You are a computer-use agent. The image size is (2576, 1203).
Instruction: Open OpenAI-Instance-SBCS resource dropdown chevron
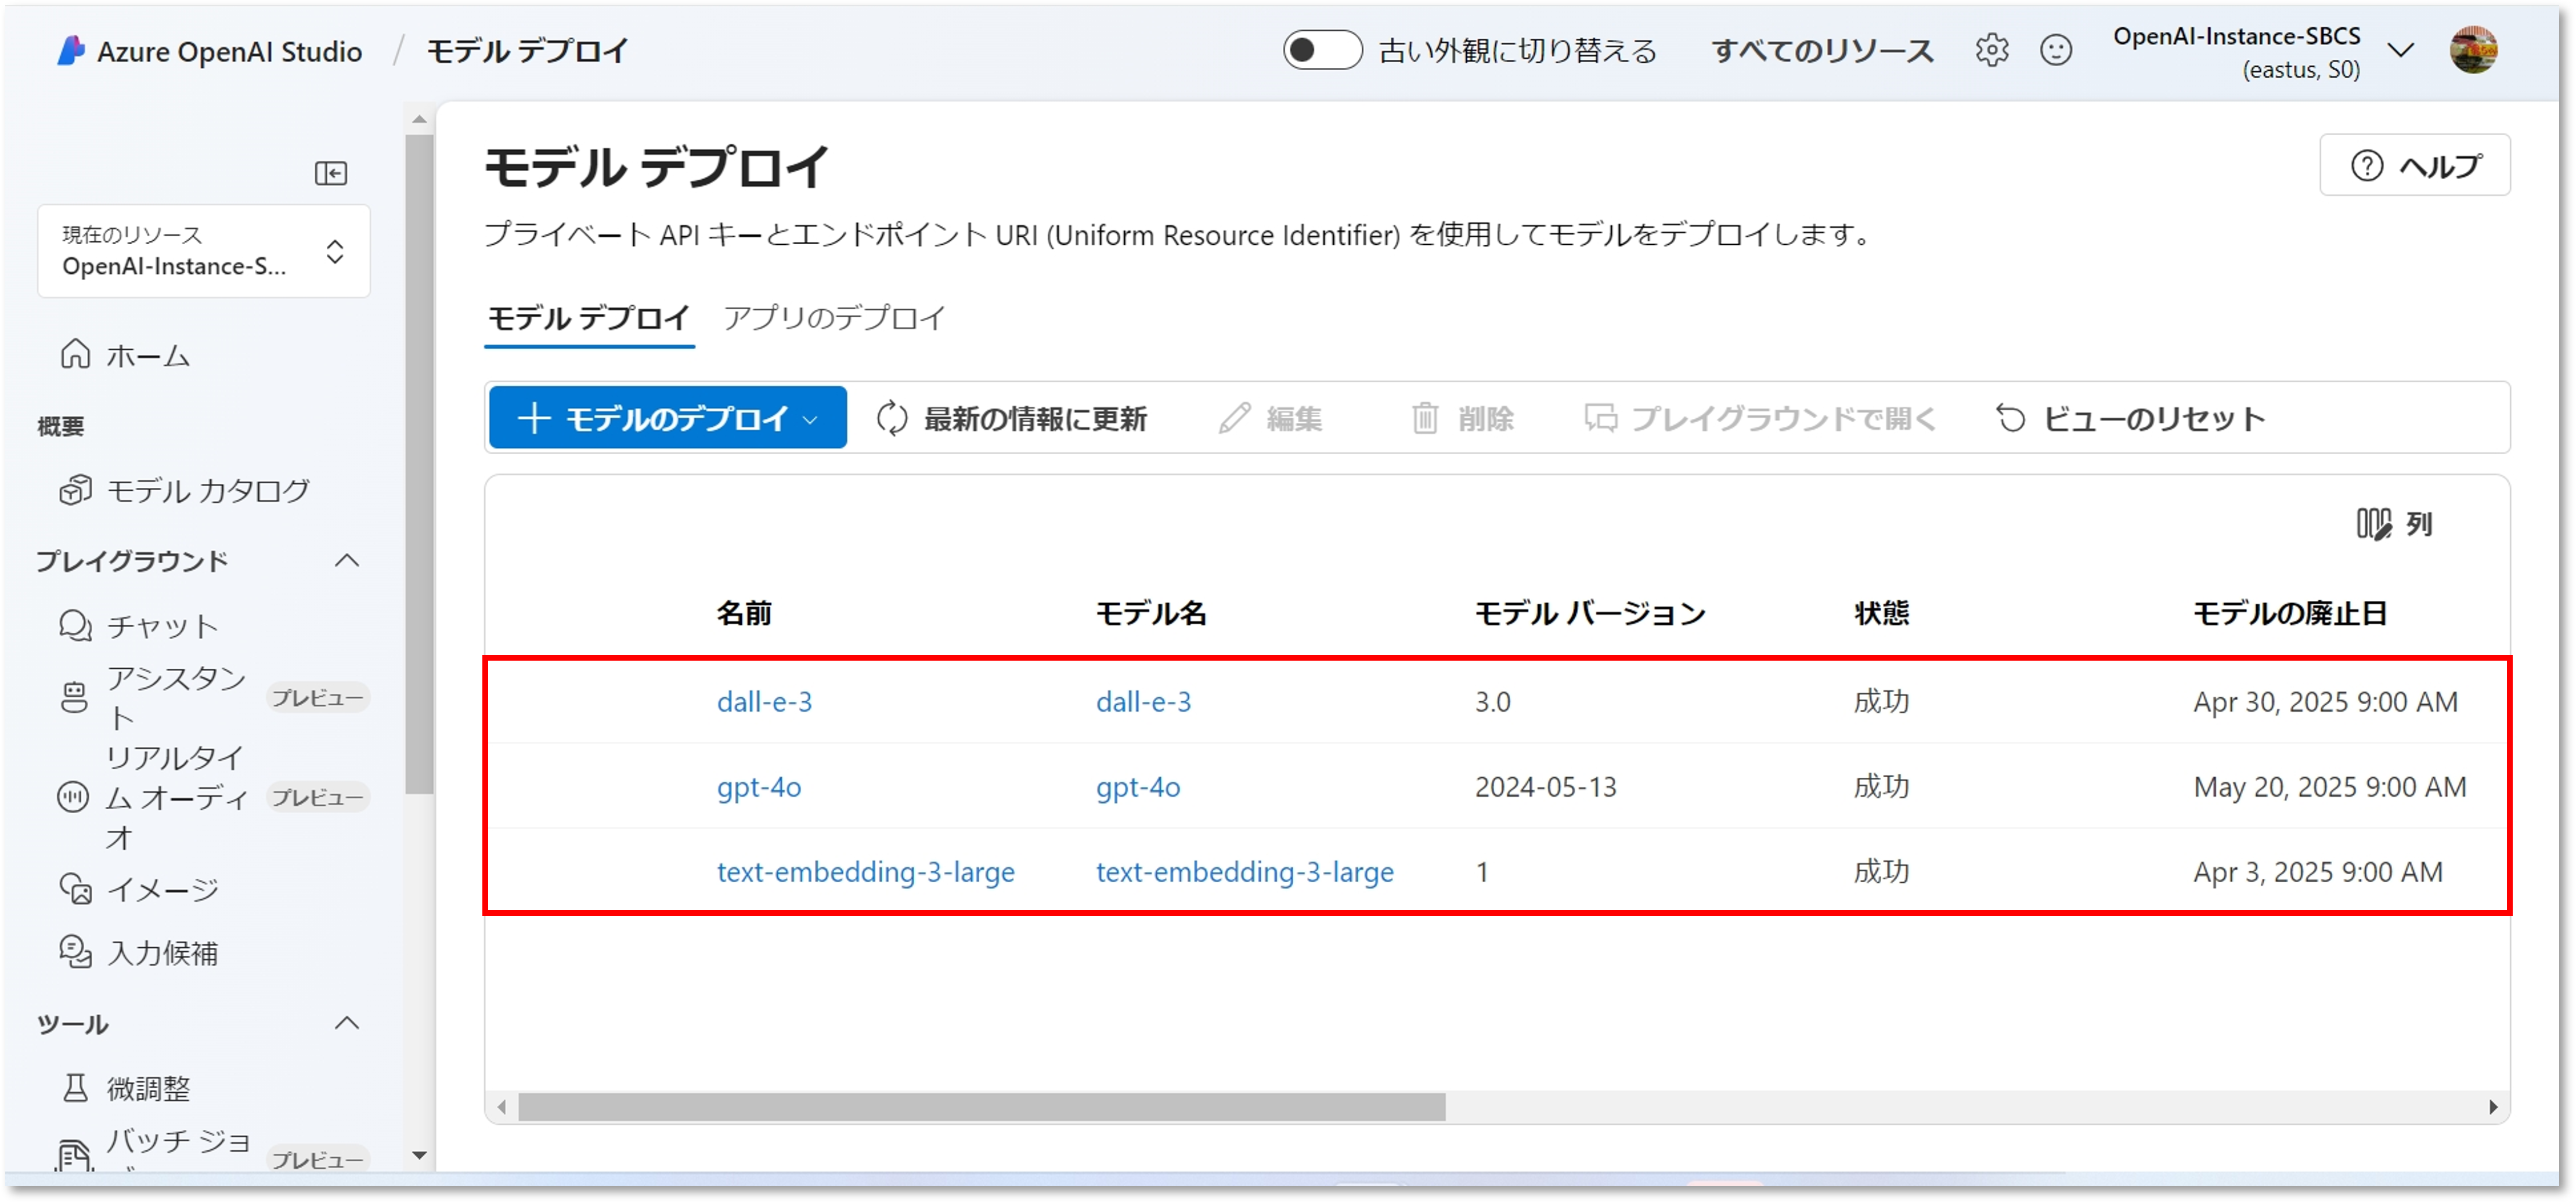pyautogui.click(x=2400, y=50)
